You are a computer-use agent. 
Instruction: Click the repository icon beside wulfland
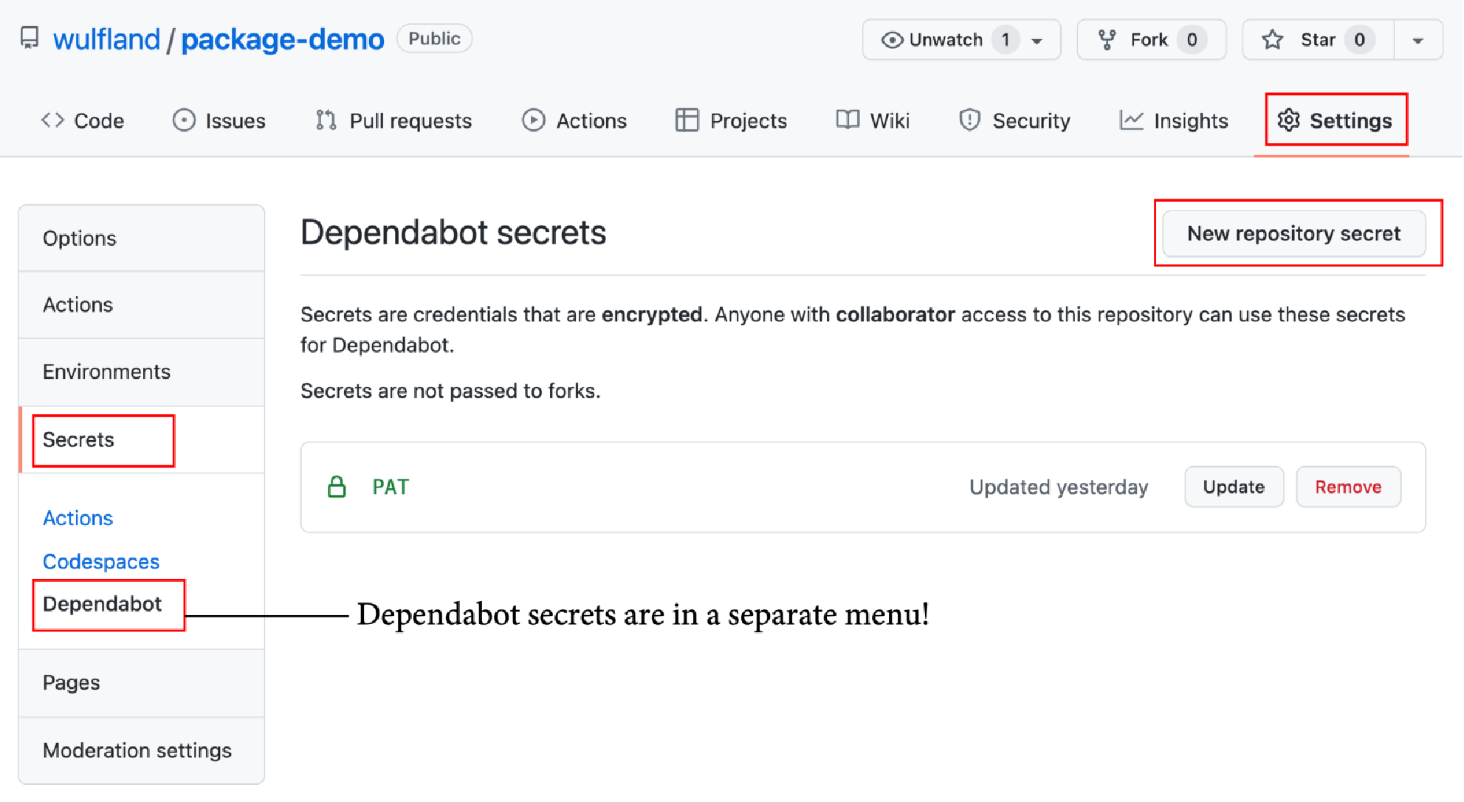click(30, 38)
